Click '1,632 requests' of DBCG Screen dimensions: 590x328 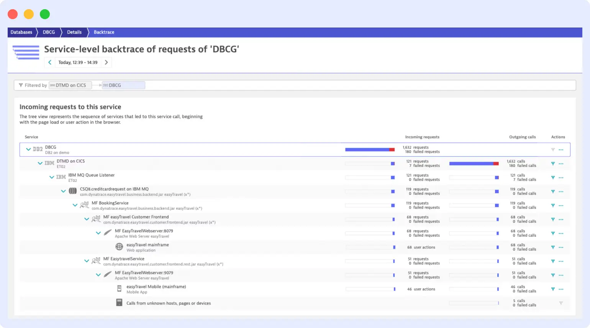416,147
